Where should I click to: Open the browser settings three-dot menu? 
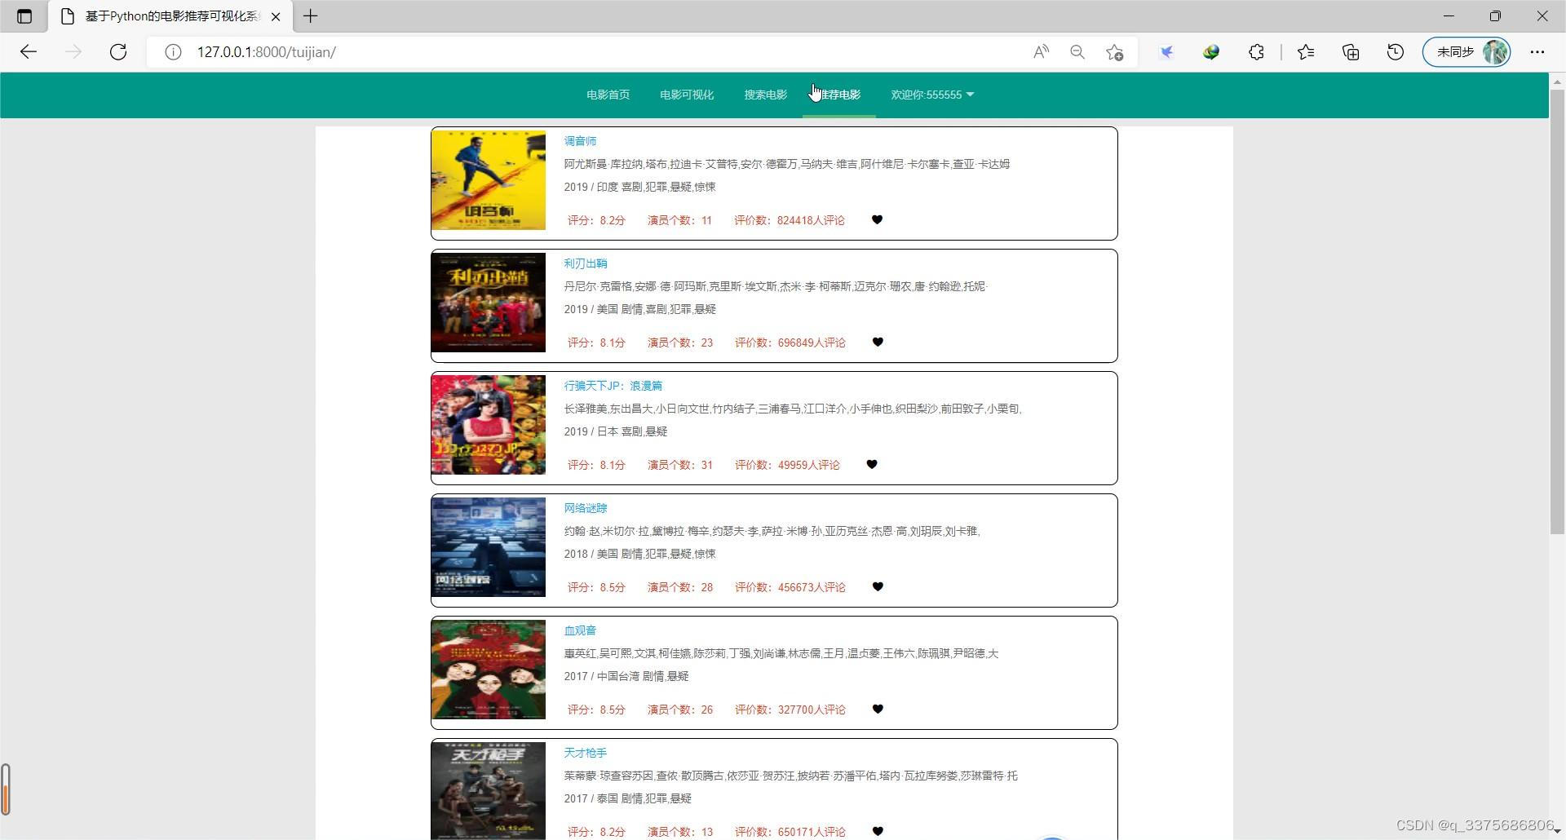coord(1538,51)
